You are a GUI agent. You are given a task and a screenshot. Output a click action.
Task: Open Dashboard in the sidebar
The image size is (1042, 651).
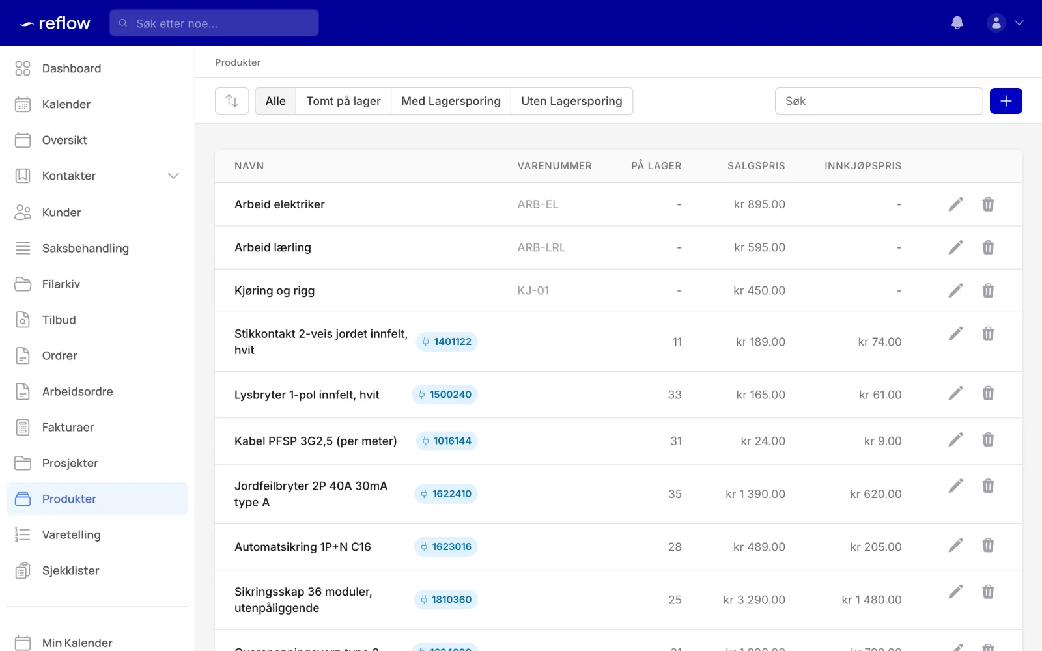coord(97,68)
